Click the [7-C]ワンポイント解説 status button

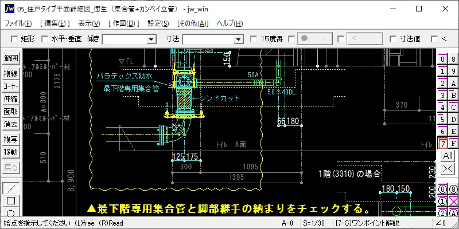pos(382,223)
